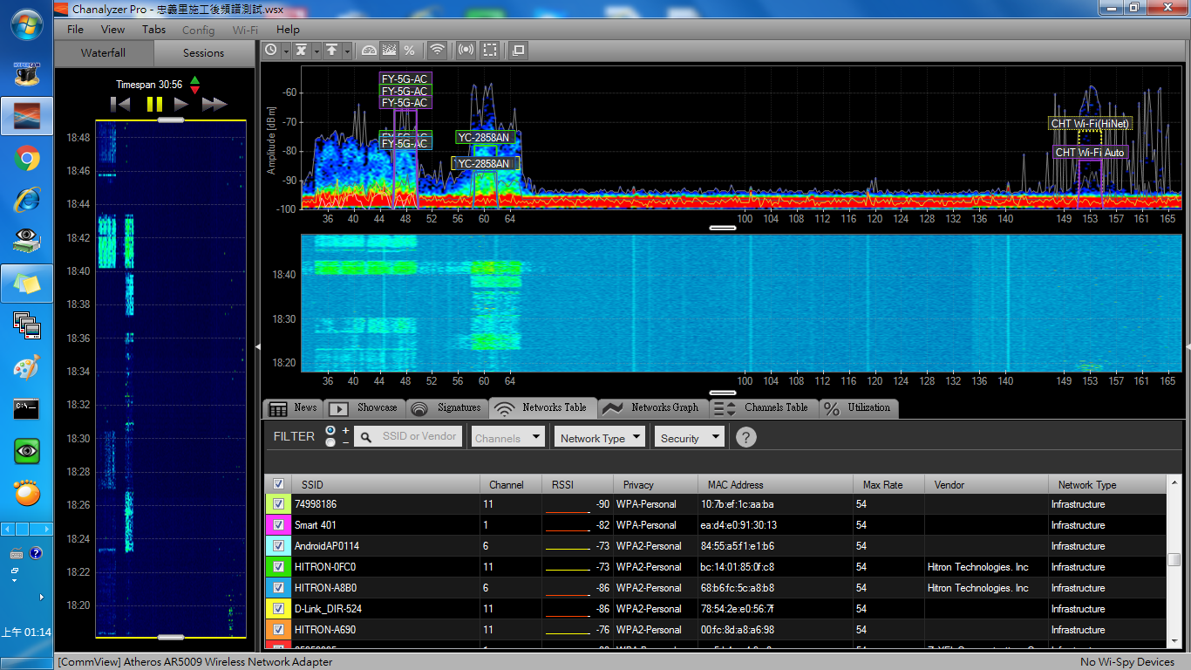Collapse the left panel using the arrow handle

[257, 347]
